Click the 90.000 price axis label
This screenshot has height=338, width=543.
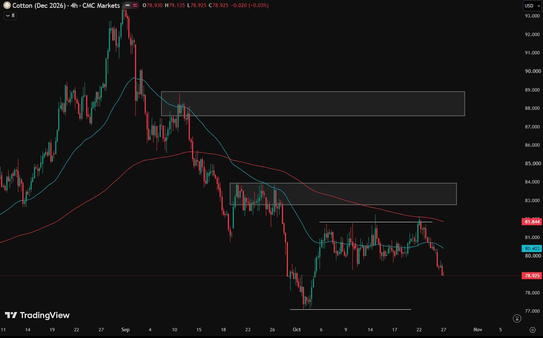click(532, 71)
